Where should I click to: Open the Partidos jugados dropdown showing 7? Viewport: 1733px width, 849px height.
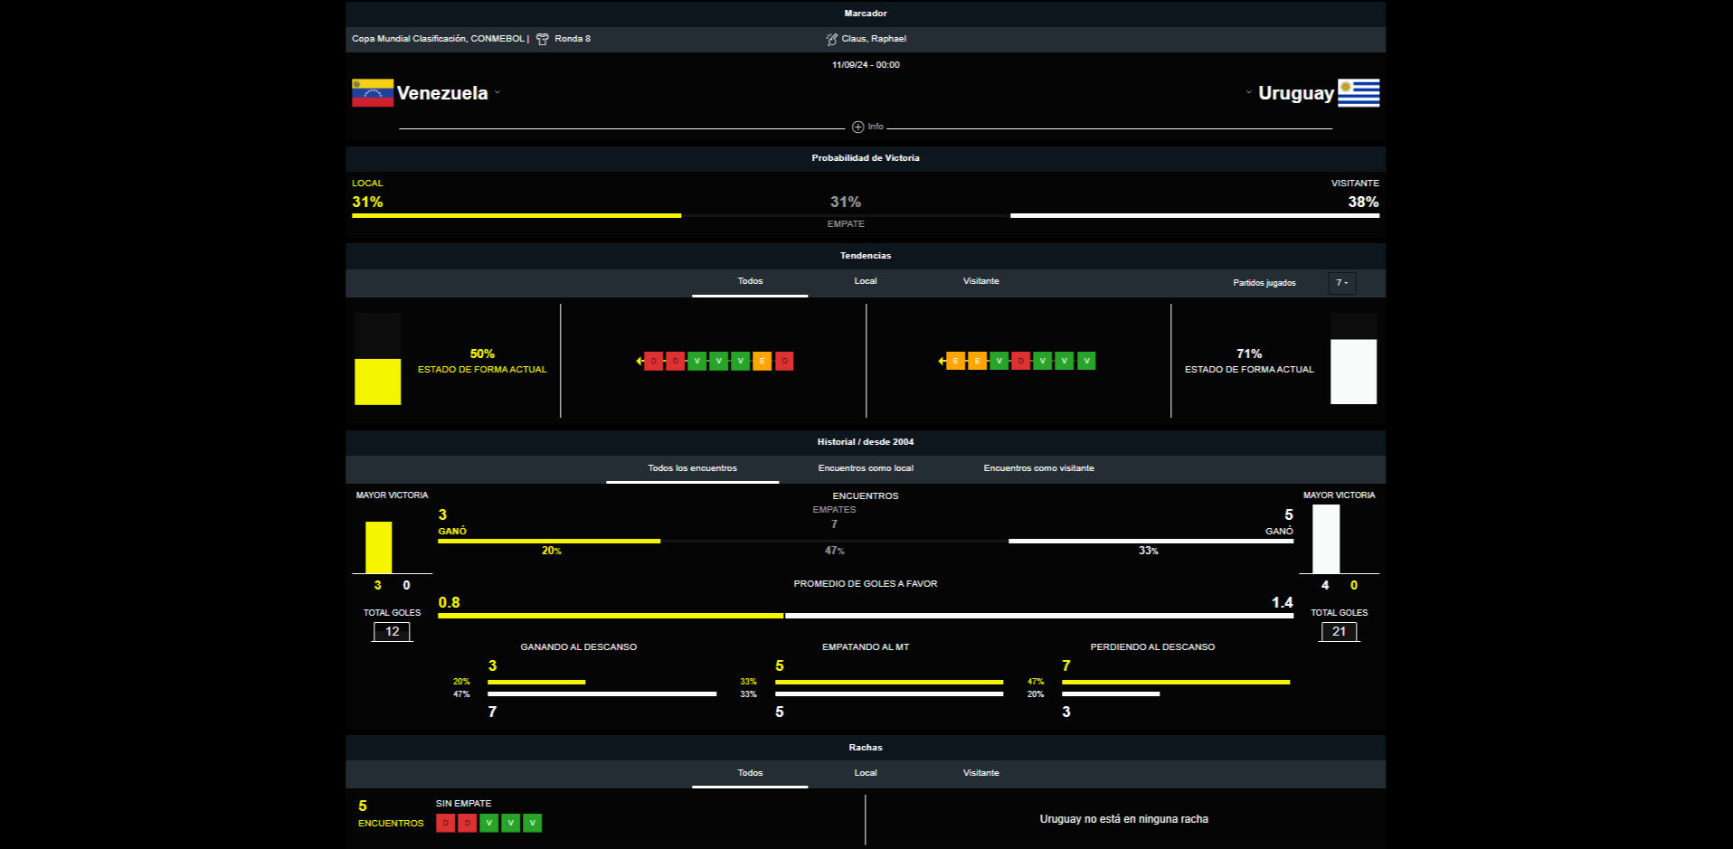coord(1341,283)
